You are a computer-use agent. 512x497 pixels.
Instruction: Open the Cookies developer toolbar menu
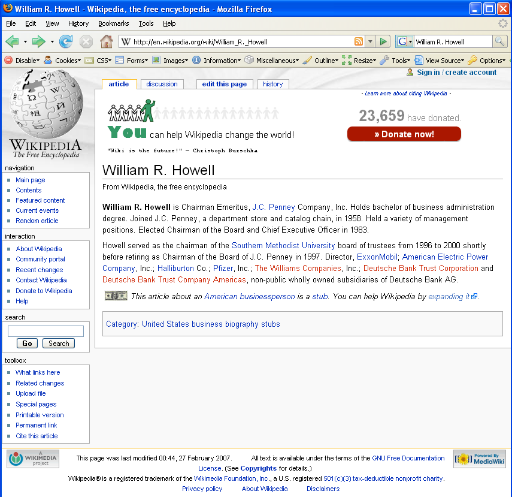pyautogui.click(x=62, y=61)
